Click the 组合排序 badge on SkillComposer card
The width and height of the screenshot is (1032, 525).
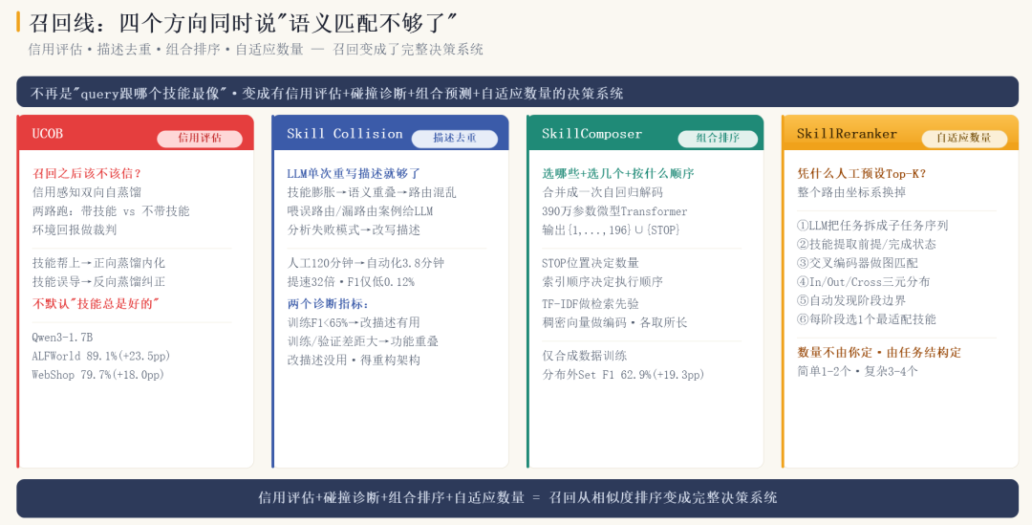(x=718, y=139)
